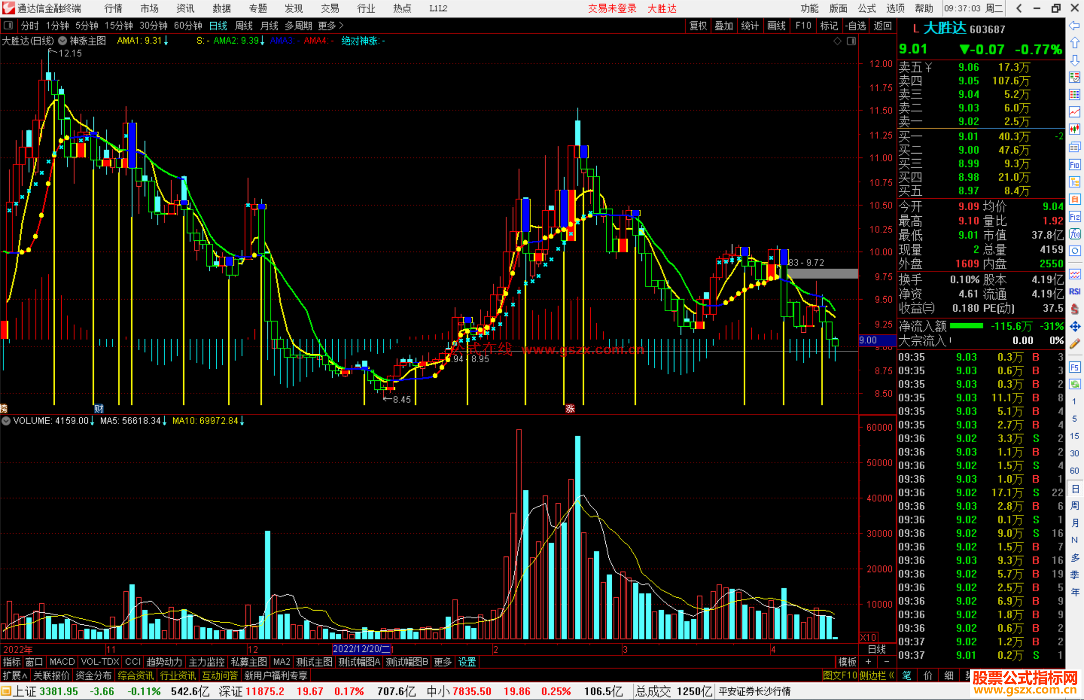Toggle the VOLUME indicator circle icon
This screenshot has height=700, width=1084.
tap(6, 421)
